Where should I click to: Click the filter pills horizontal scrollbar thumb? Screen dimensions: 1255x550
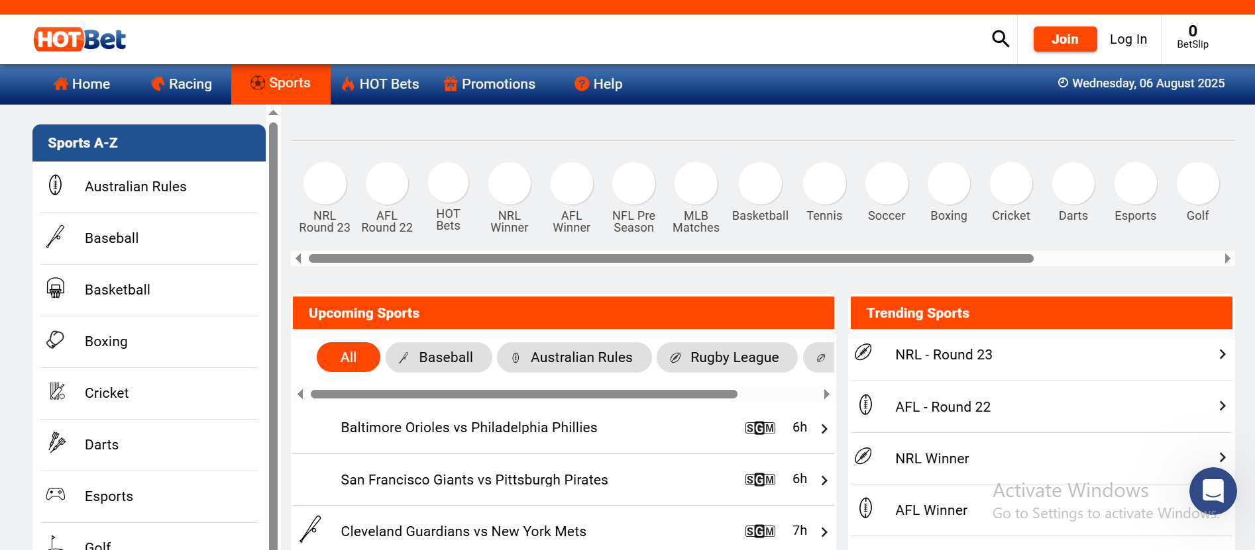click(x=523, y=394)
